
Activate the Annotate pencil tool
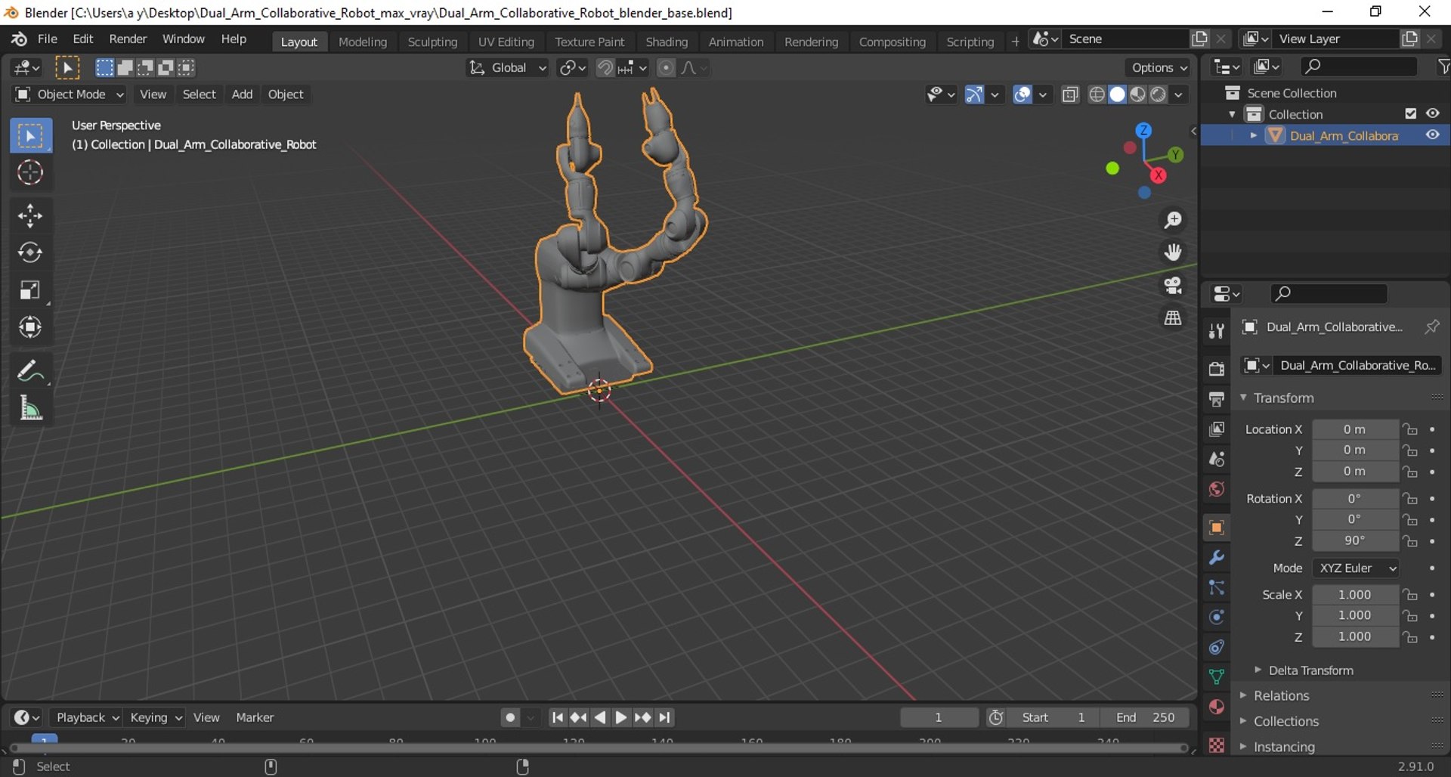click(x=30, y=371)
